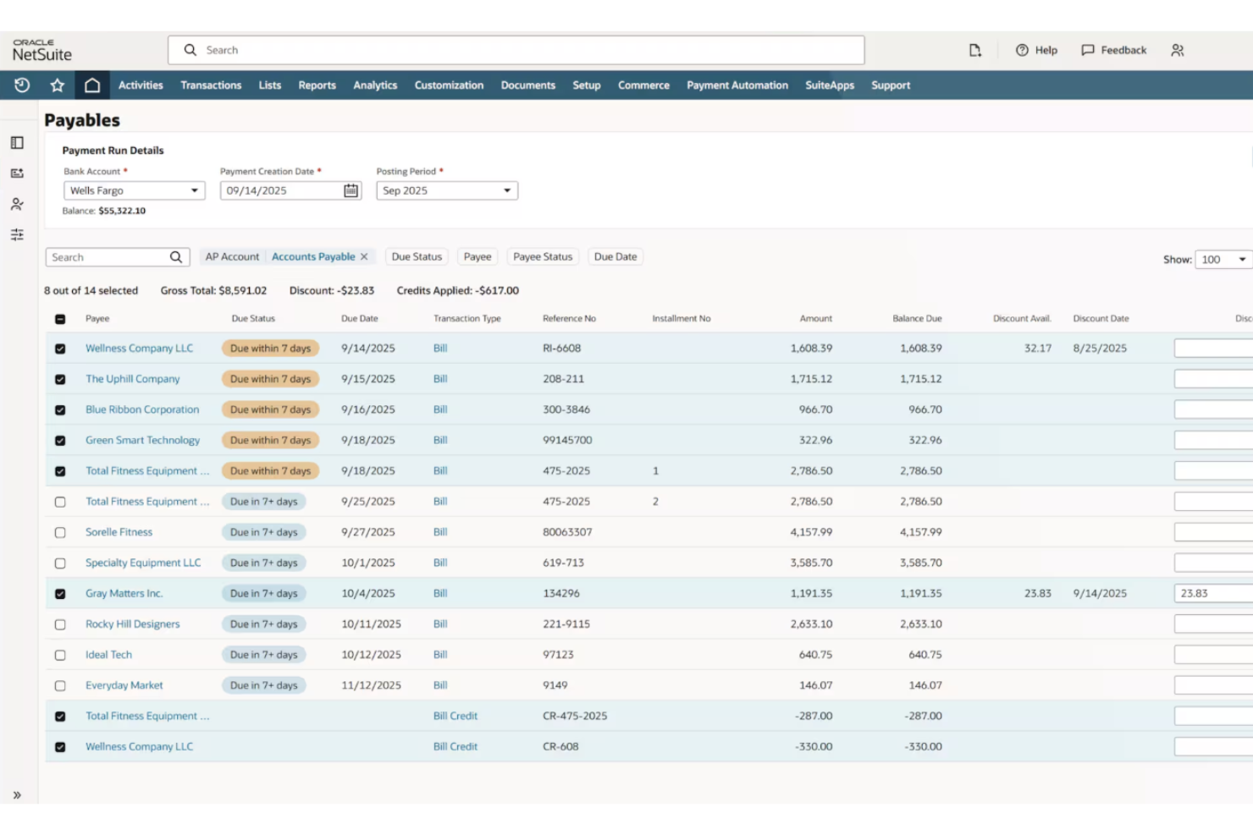The height and width of the screenshot is (835, 1253).
Task: Open the Gray Matters Inc. payee link
Action: (124, 593)
